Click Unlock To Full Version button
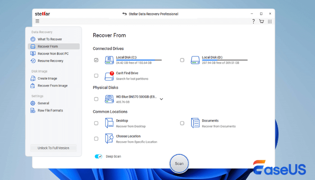The height and width of the screenshot is (180, 315). point(53,148)
